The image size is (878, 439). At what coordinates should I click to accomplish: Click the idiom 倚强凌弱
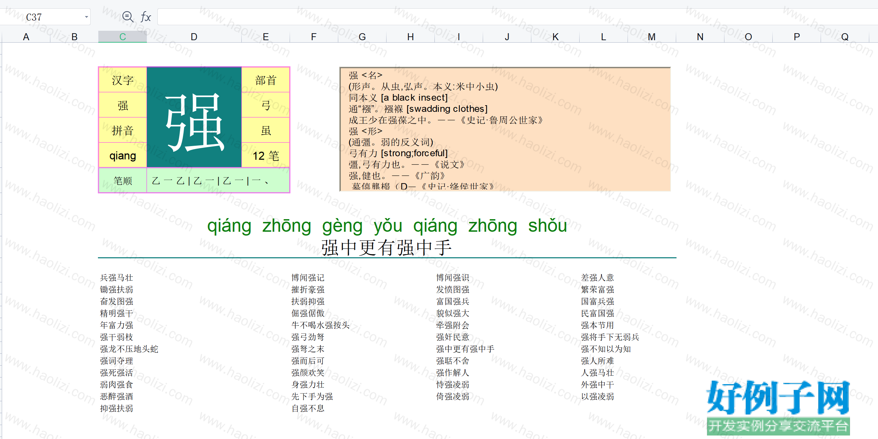pyautogui.click(x=453, y=396)
